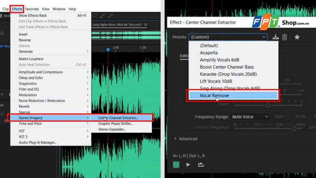The height and width of the screenshot is (178, 316).
Task: Toggle loop preview playback icon
Action: coord(201,165)
